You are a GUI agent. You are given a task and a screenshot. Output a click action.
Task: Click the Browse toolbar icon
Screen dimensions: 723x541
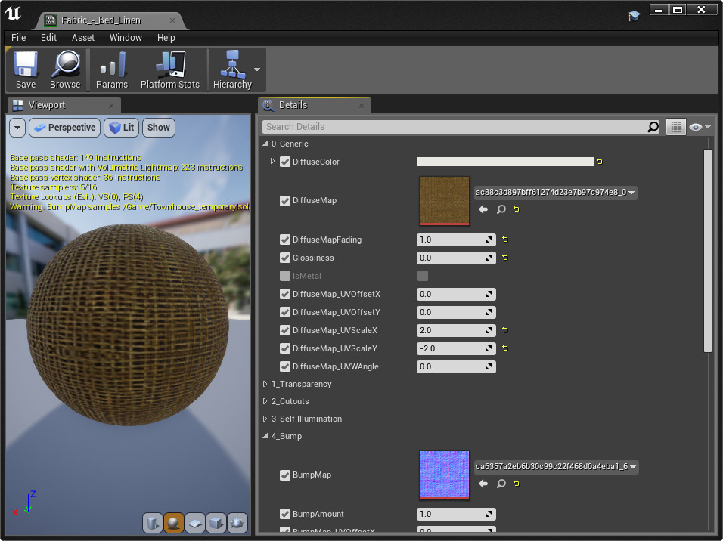point(65,70)
